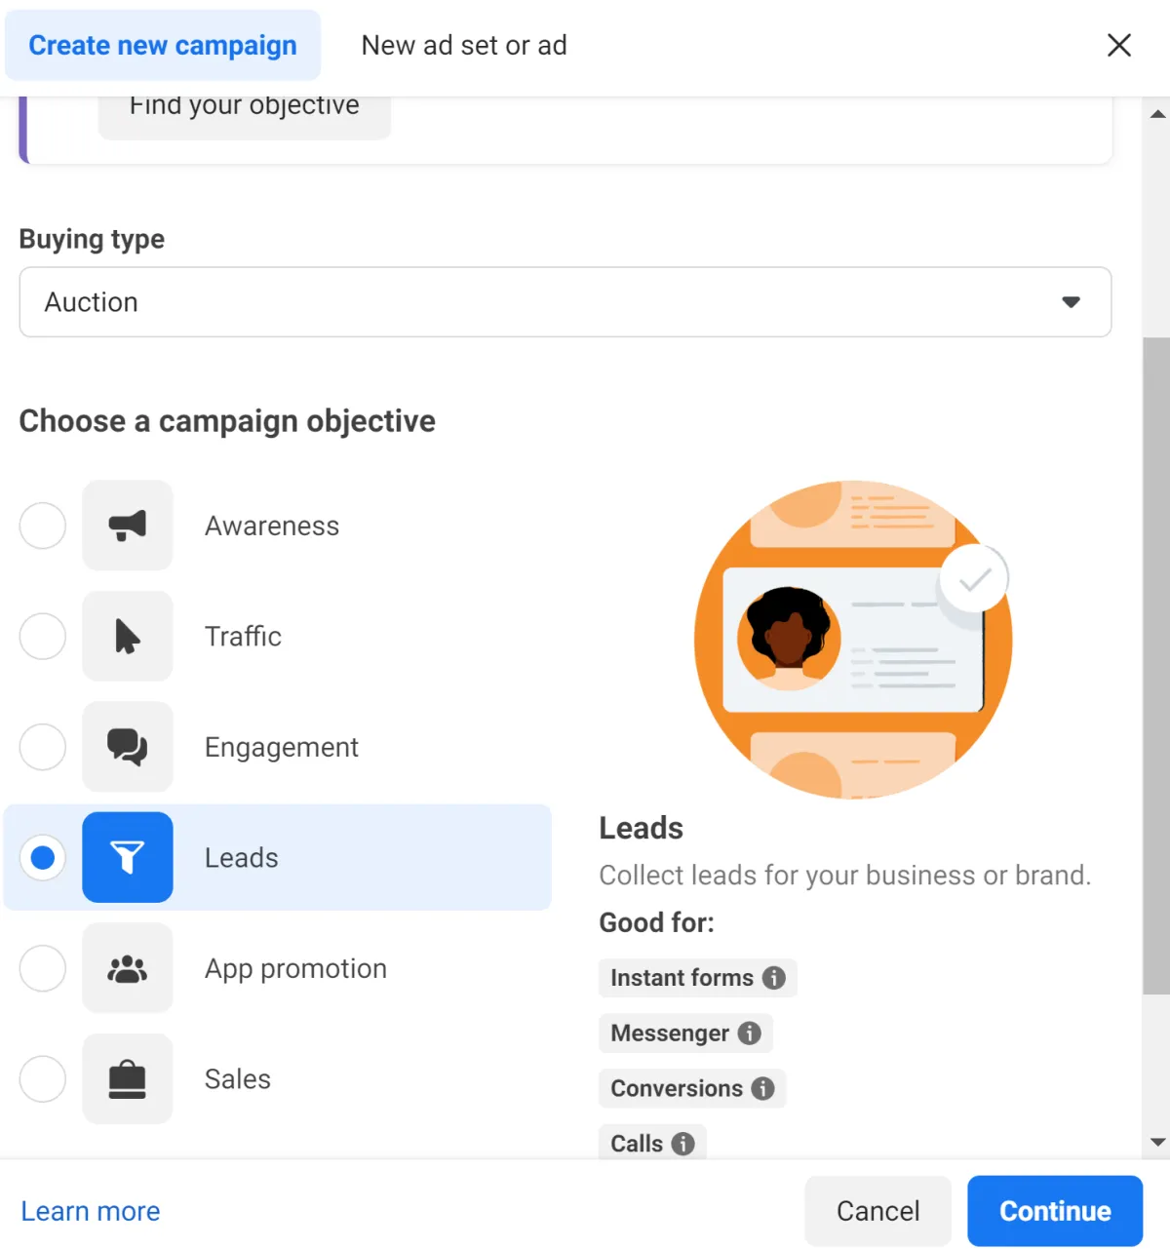The height and width of the screenshot is (1249, 1170).
Task: Click the Cancel button
Action: pos(877,1211)
